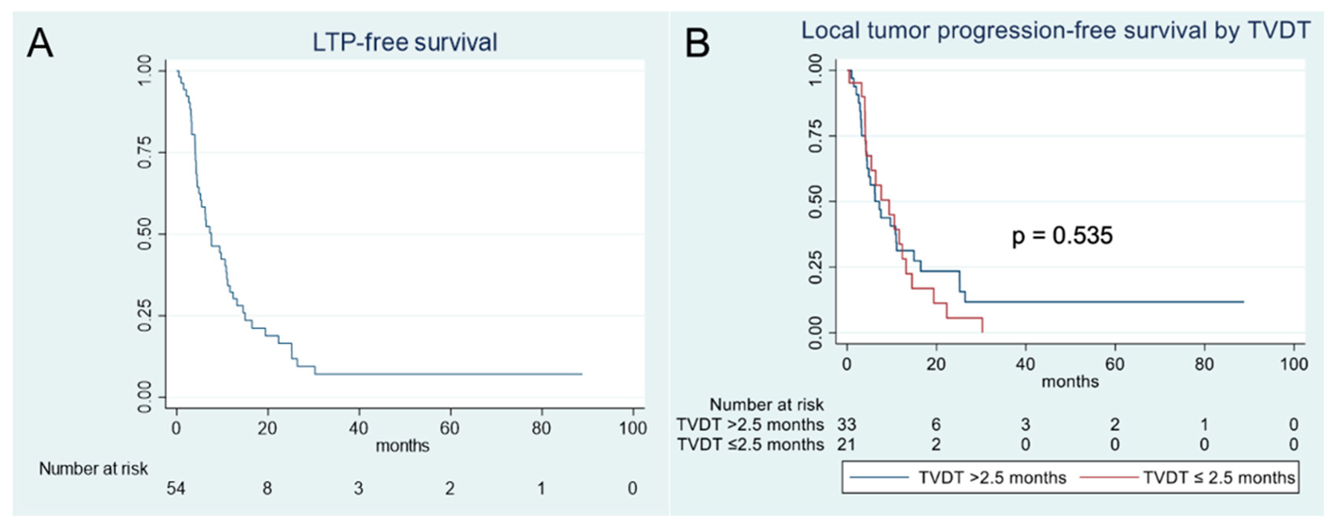This screenshot has height=526, width=1337.
Task: Click the 100 x-axis tick in panel B
Action: pyautogui.click(x=1294, y=364)
